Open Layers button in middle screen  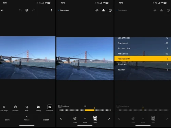95,119
